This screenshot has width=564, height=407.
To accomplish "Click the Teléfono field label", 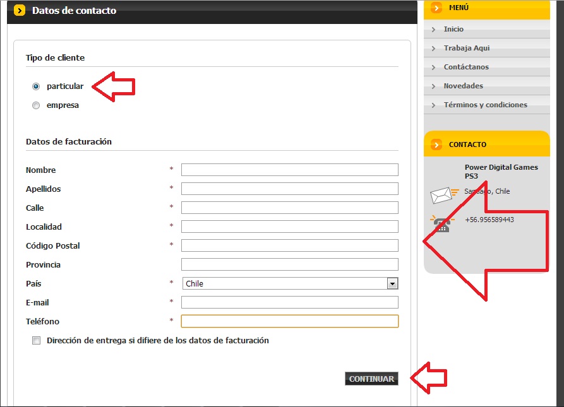I will pyautogui.click(x=42, y=322).
